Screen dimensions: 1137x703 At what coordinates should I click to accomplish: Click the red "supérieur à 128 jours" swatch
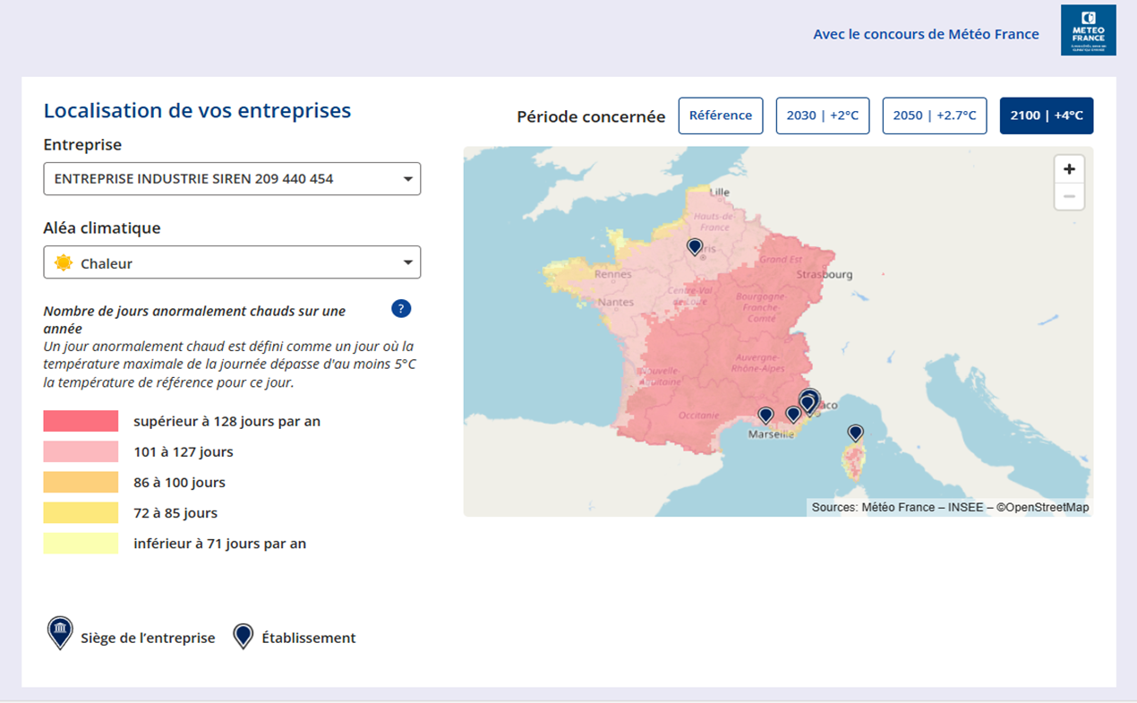(x=81, y=421)
